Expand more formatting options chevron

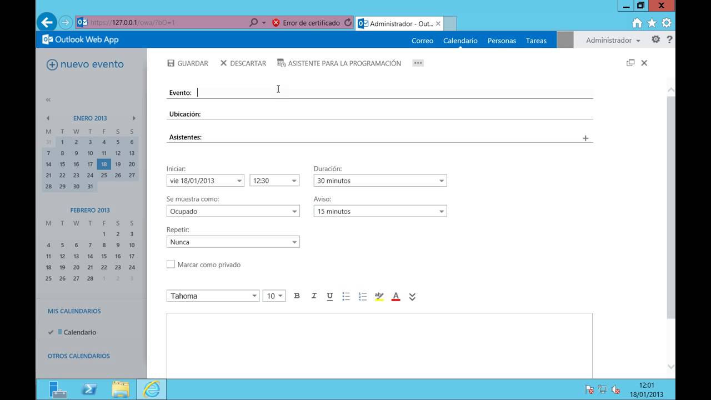click(x=412, y=297)
